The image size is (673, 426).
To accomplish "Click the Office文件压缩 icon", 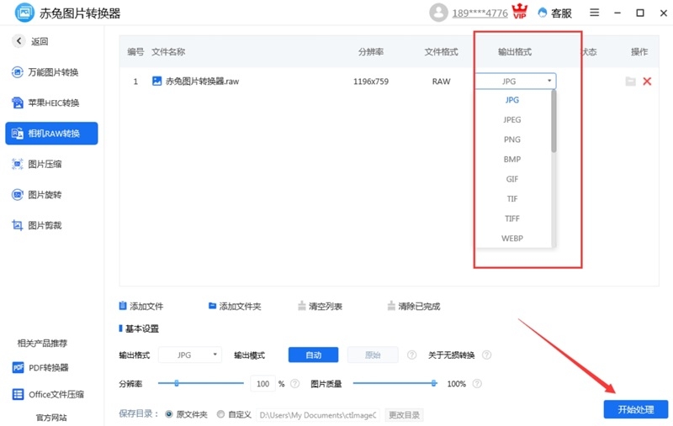I will pyautogui.click(x=18, y=394).
